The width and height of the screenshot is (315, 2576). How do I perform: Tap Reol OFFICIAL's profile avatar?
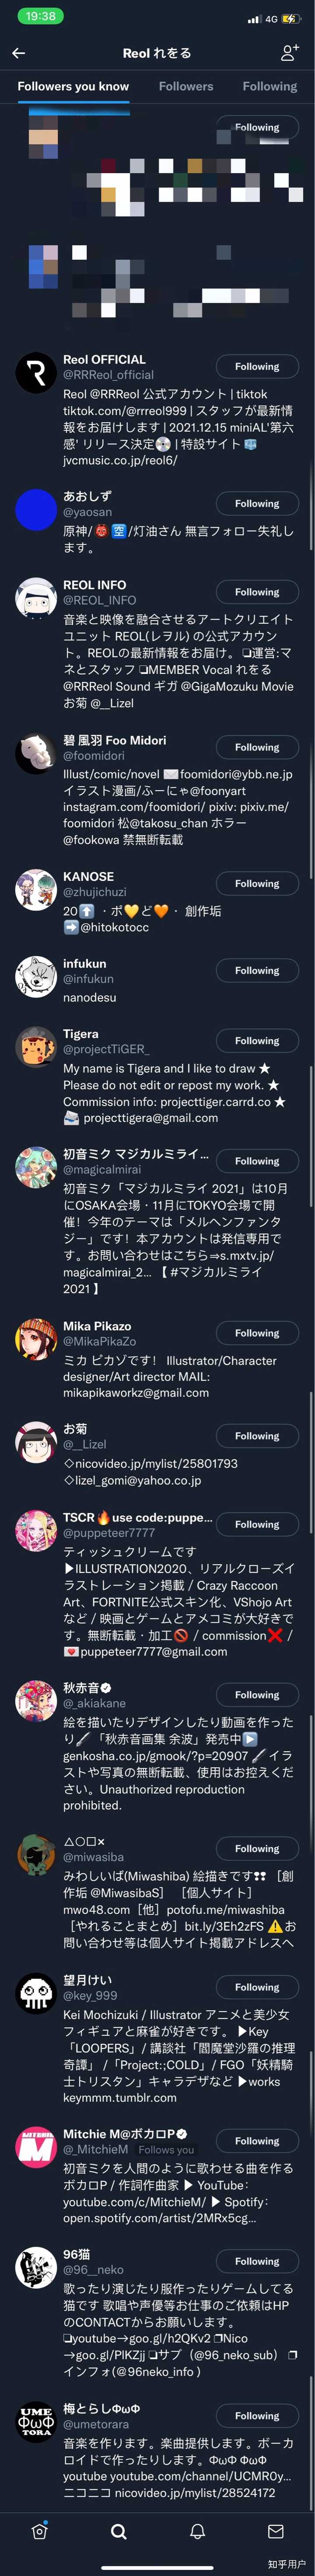point(35,373)
